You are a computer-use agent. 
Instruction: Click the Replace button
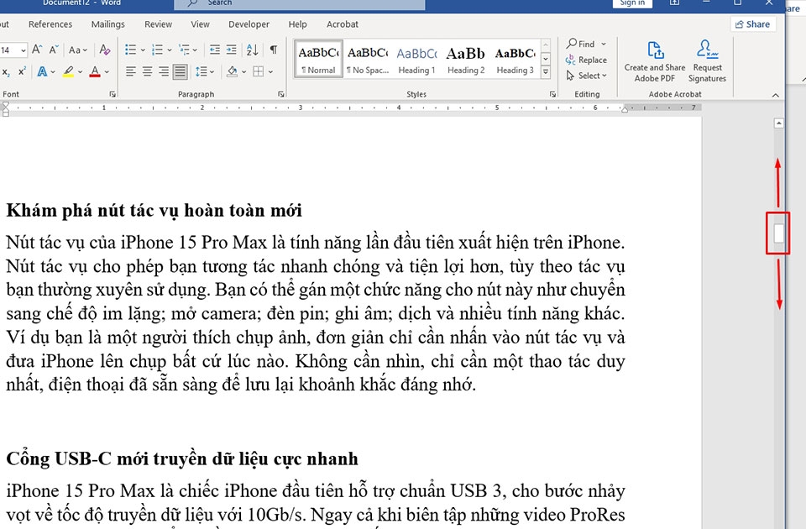587,60
